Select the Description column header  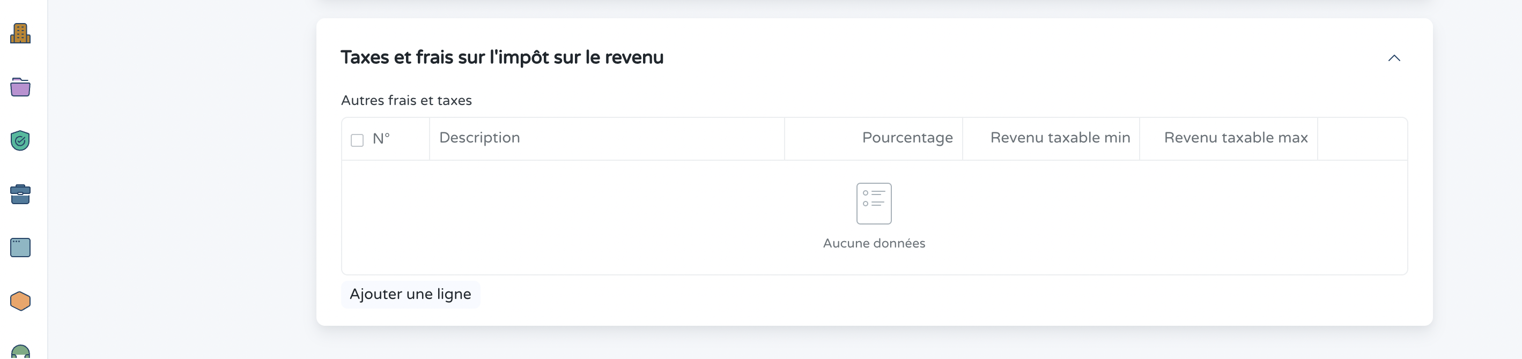tap(480, 138)
